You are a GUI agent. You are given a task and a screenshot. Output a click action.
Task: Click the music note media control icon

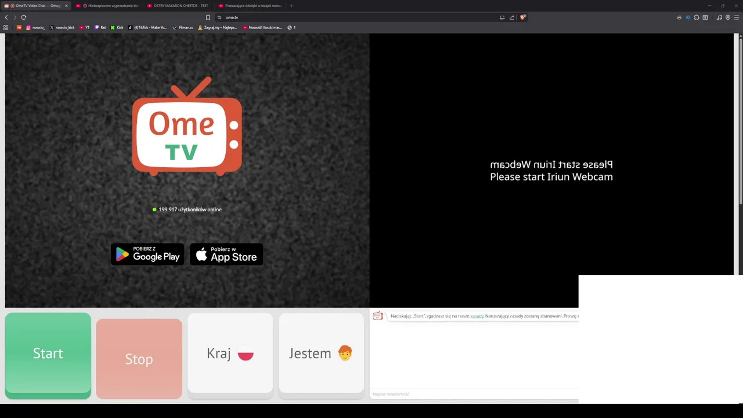(719, 17)
